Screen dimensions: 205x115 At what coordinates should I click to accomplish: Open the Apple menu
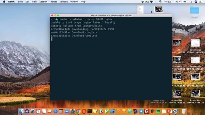pyautogui.click(x=4, y=2)
